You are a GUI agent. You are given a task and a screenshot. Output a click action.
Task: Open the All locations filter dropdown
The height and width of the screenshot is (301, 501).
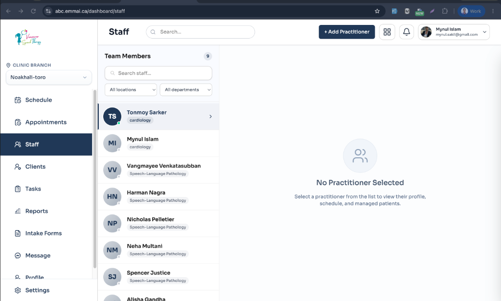131,90
